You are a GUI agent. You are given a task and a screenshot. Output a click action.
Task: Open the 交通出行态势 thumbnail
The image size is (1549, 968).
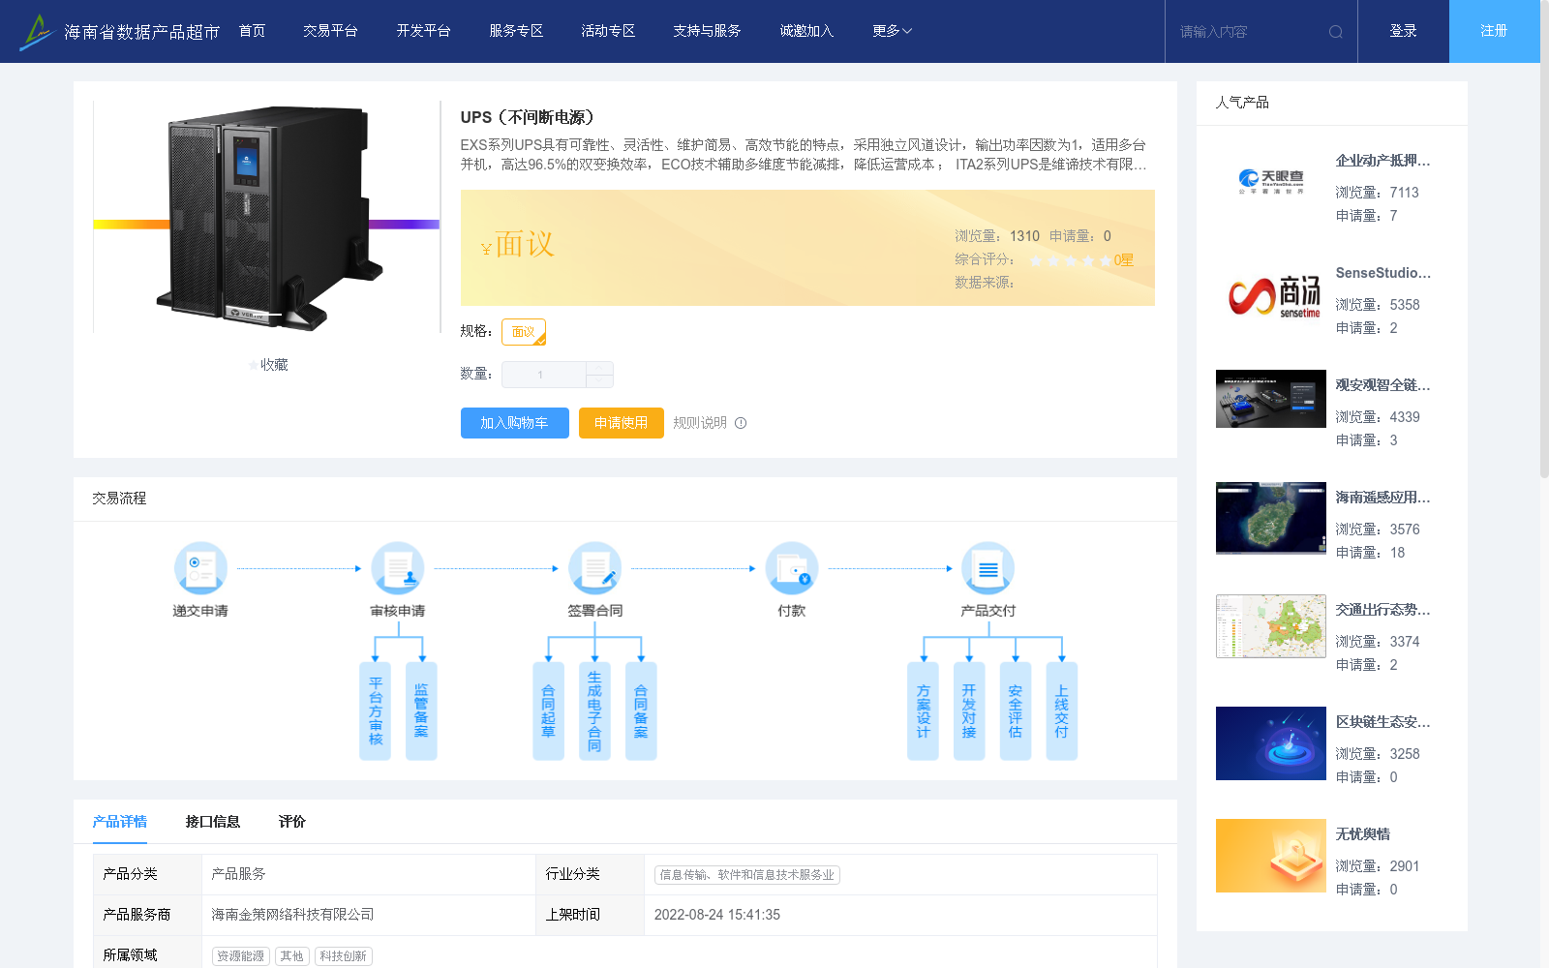click(1271, 626)
